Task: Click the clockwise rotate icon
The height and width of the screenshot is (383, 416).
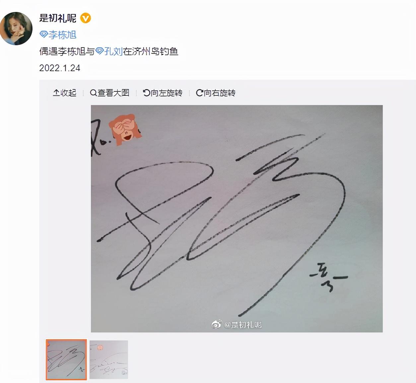Action: tap(199, 93)
